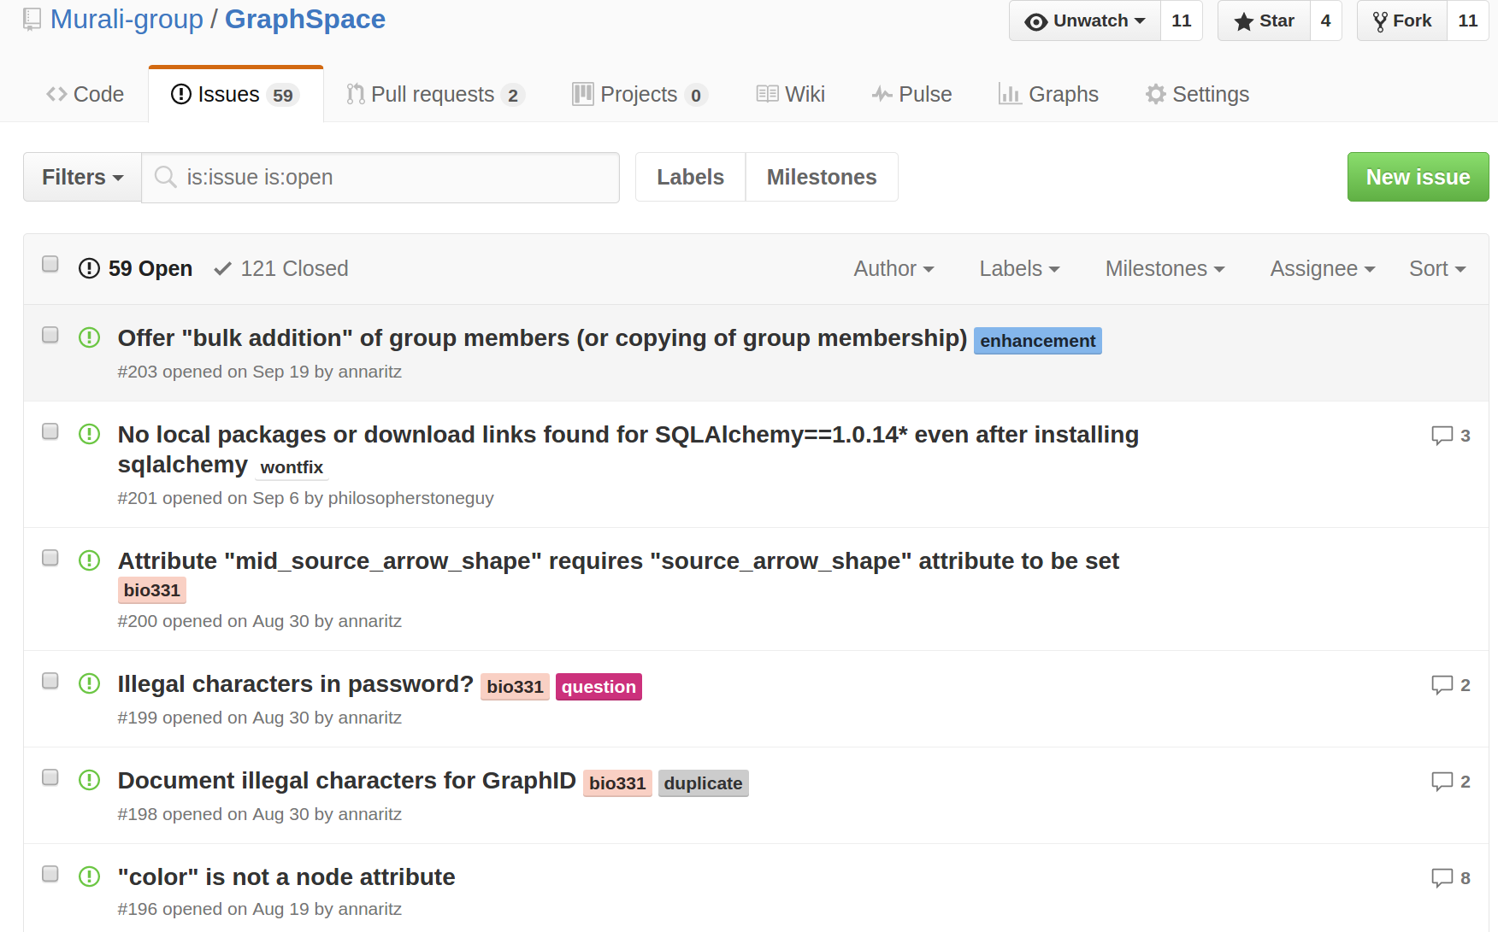Select all issues checkbox in header

(x=50, y=264)
